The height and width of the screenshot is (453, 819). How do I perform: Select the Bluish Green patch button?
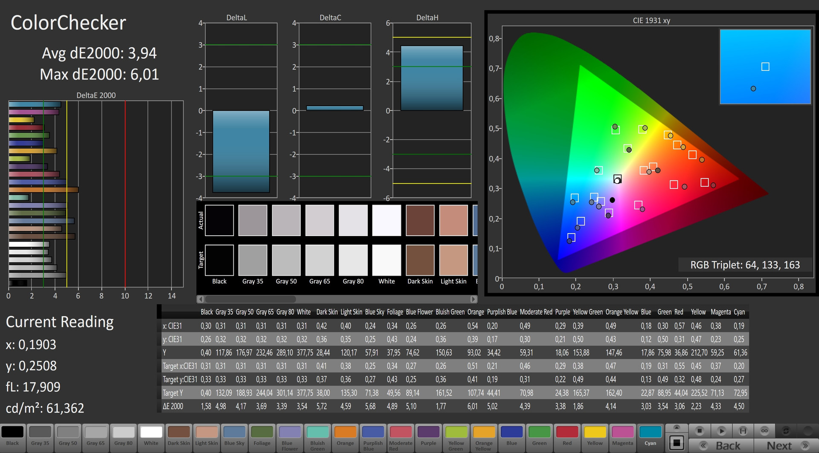tap(317, 437)
